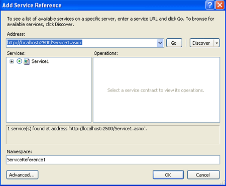Image resolution: width=226 pixels, height=186 pixels.
Task: Select Service1 in the Services list
Action: [40, 61]
